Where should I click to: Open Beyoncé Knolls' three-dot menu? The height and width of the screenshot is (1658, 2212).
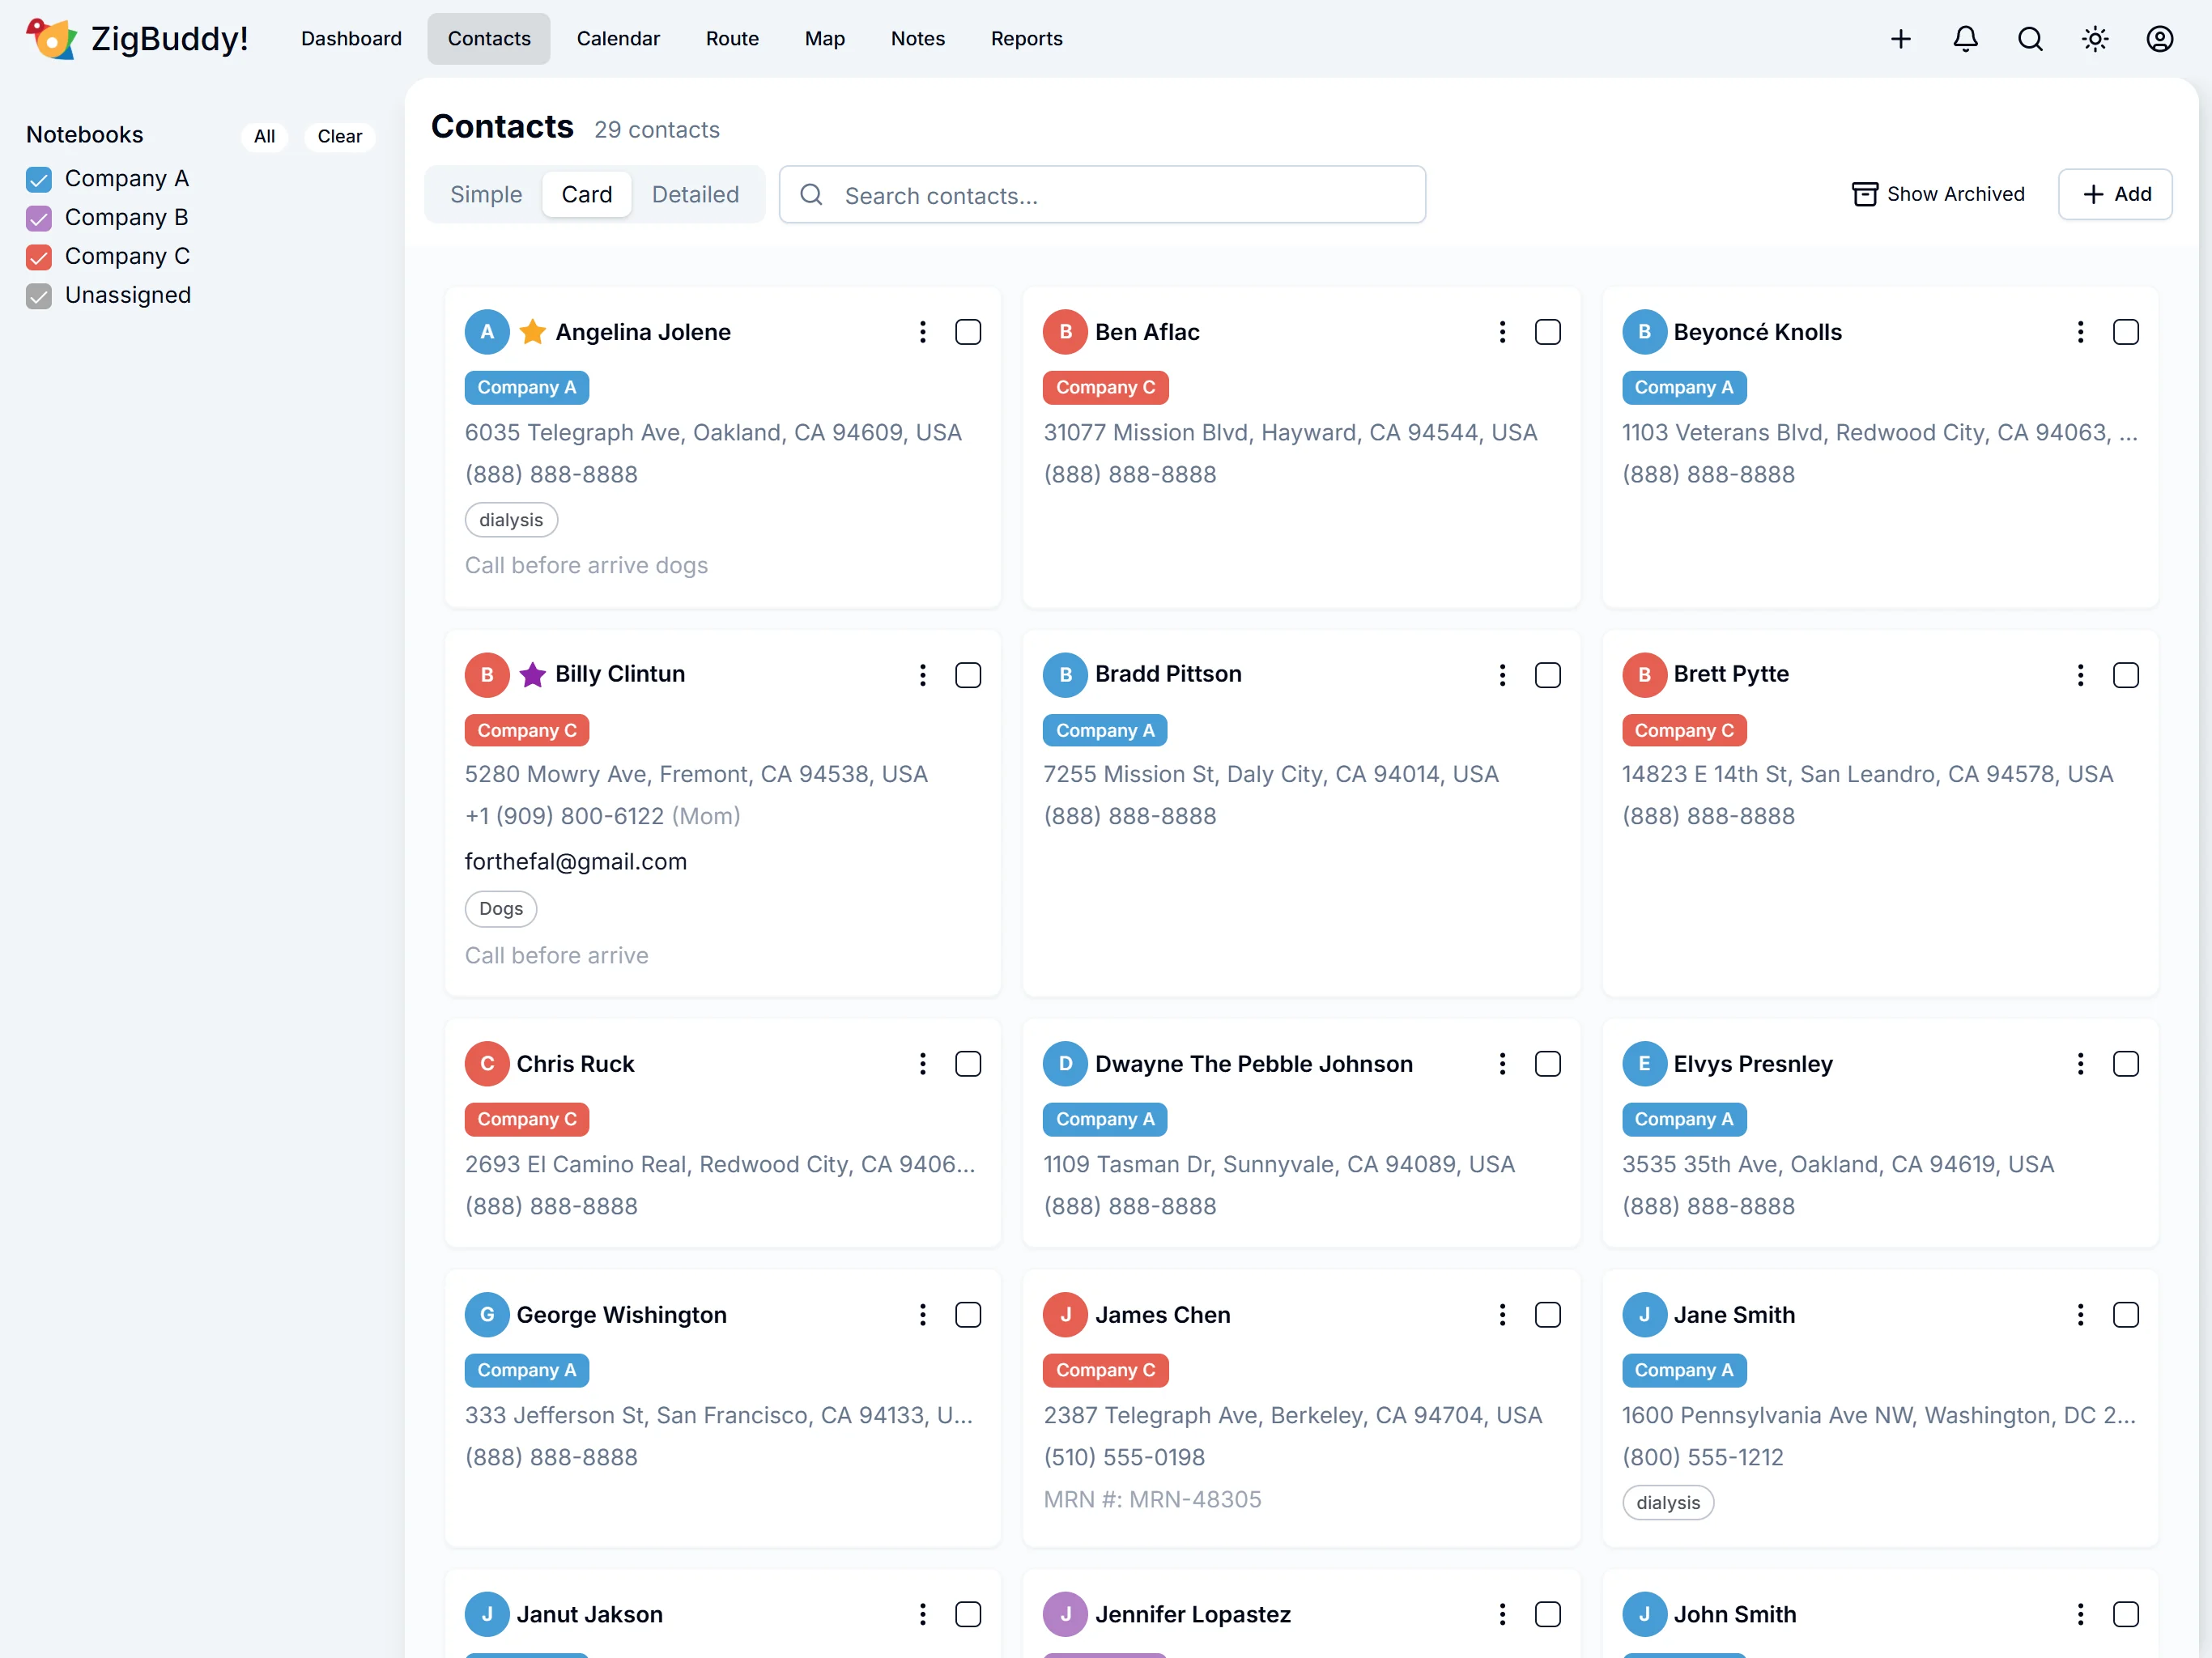[2080, 332]
